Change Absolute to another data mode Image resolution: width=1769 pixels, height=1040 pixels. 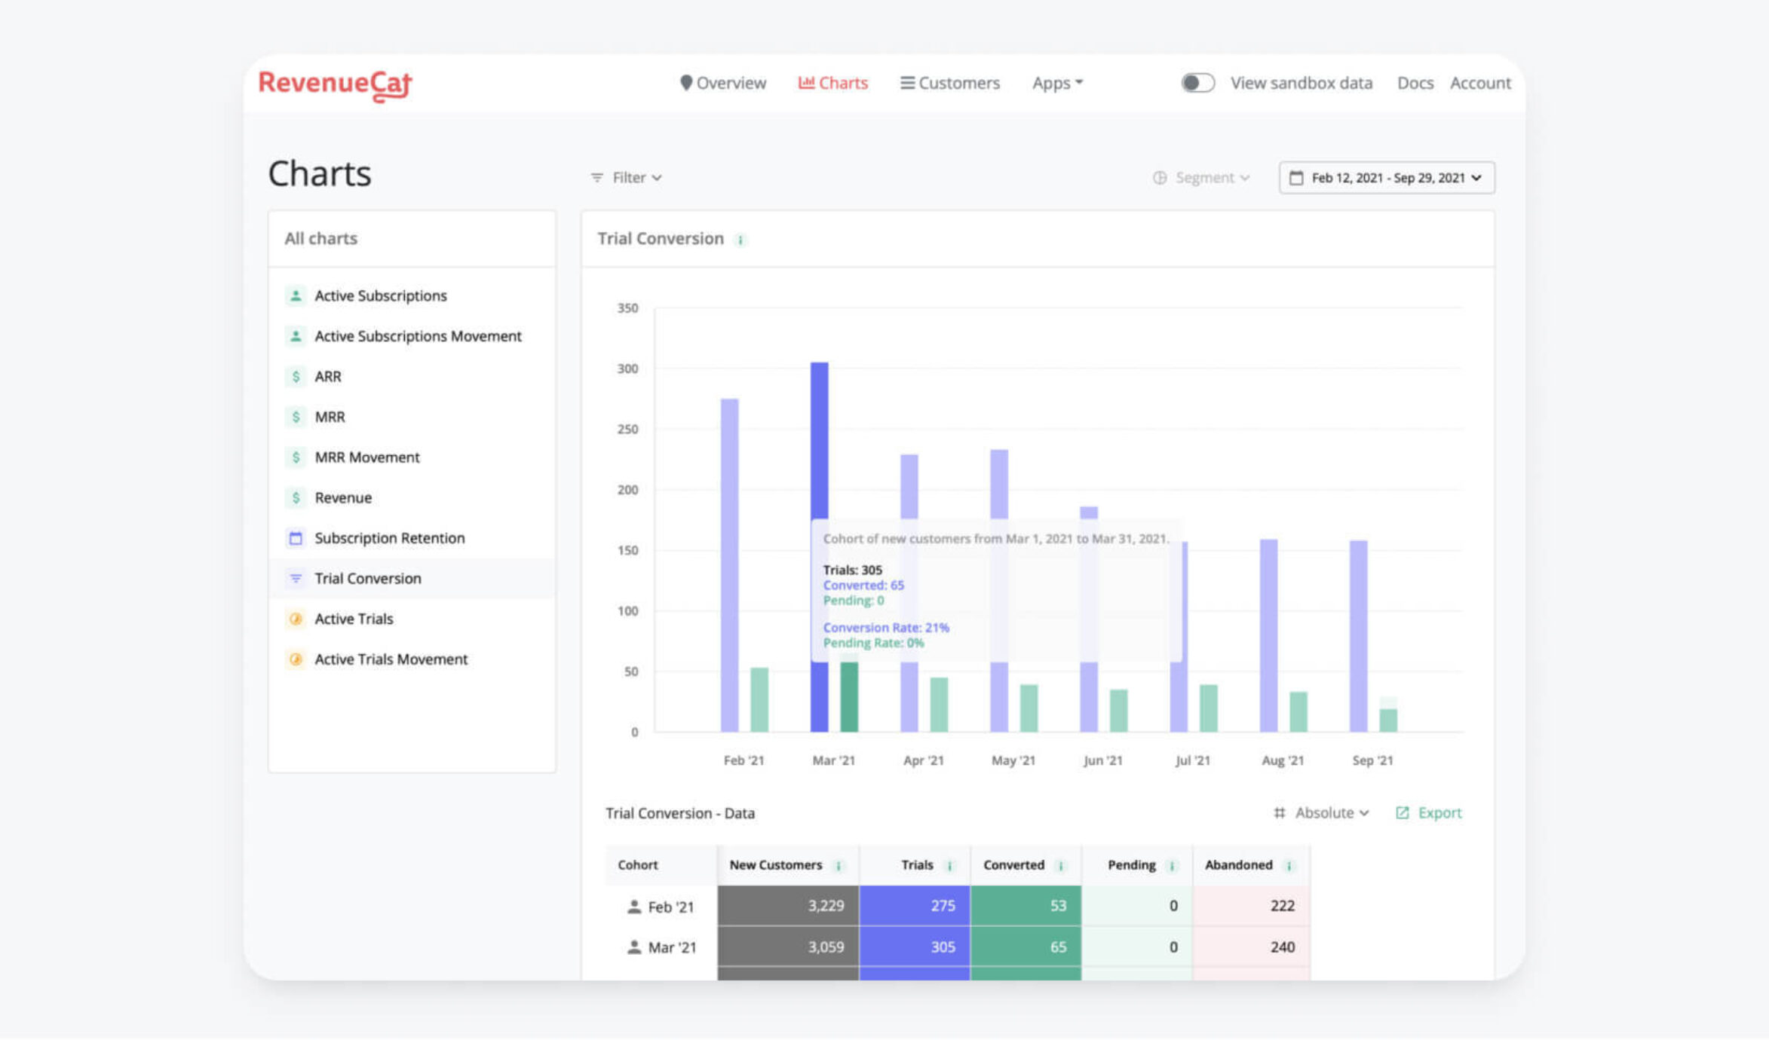pyautogui.click(x=1329, y=812)
